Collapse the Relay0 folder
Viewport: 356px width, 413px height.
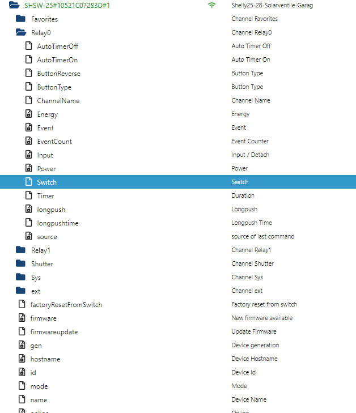click(x=21, y=32)
